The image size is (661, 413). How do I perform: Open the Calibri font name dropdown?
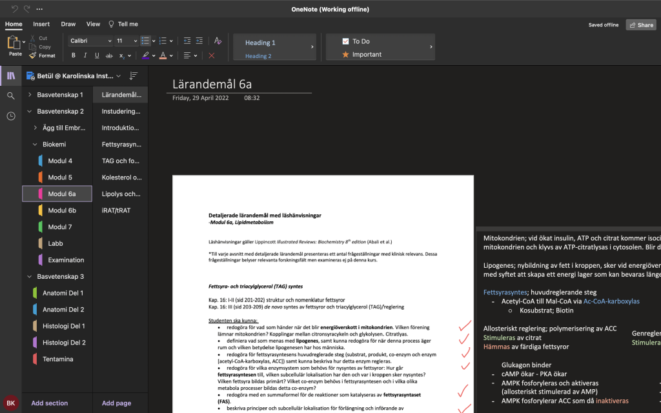[x=90, y=41]
